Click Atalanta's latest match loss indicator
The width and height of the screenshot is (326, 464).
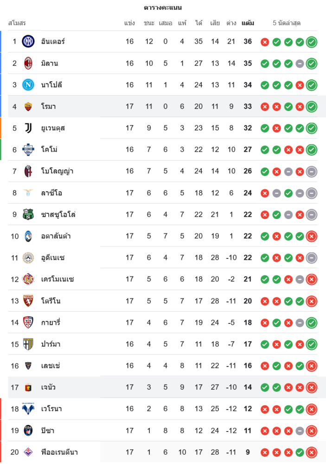312,236
